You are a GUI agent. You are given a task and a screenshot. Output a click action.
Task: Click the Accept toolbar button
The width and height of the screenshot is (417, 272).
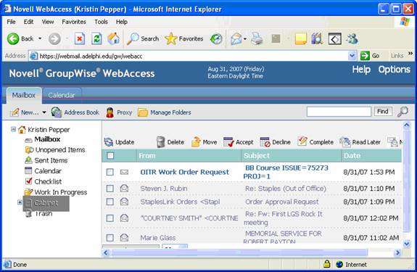click(239, 142)
